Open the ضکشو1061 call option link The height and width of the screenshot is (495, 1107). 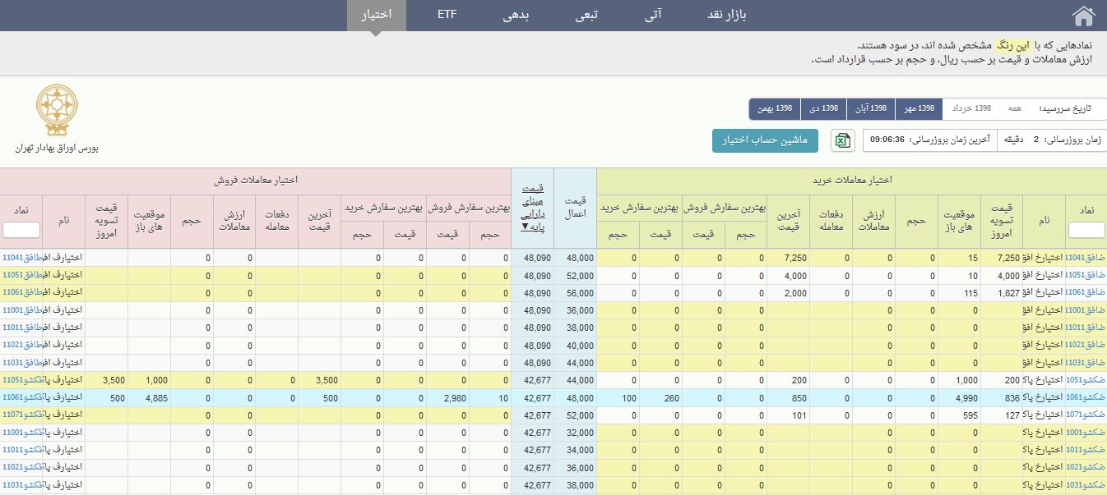(1086, 397)
